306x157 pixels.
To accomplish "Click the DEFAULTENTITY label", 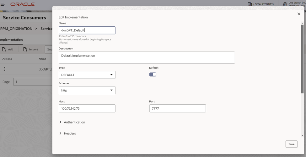I will click(263, 4).
